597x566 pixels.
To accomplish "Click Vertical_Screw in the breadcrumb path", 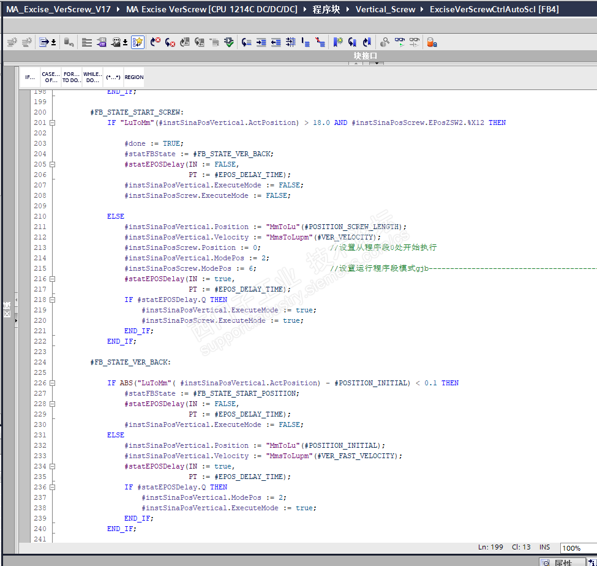I will click(x=385, y=9).
